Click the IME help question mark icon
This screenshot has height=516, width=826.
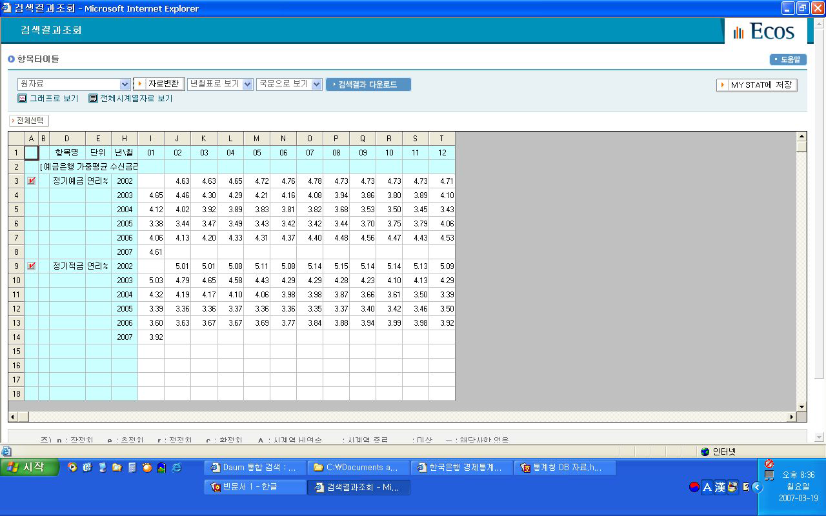click(x=747, y=487)
